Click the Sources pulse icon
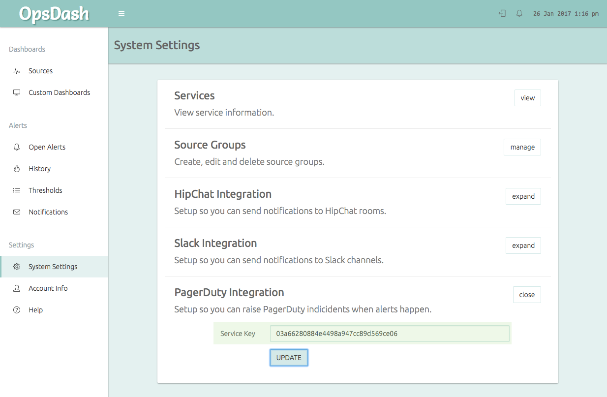 [x=17, y=71]
